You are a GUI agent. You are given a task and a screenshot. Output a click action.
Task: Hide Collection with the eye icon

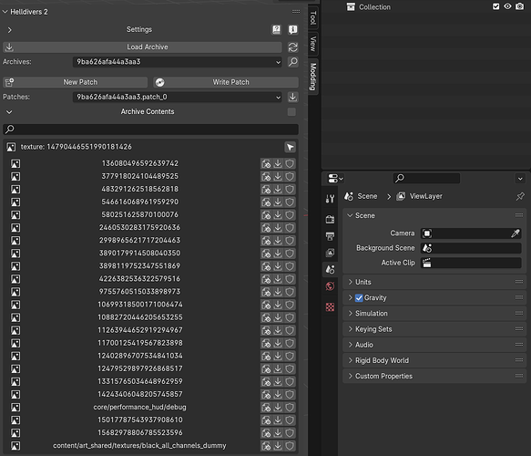click(507, 6)
